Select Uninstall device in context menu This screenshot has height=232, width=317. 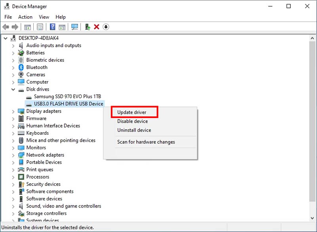coord(134,130)
